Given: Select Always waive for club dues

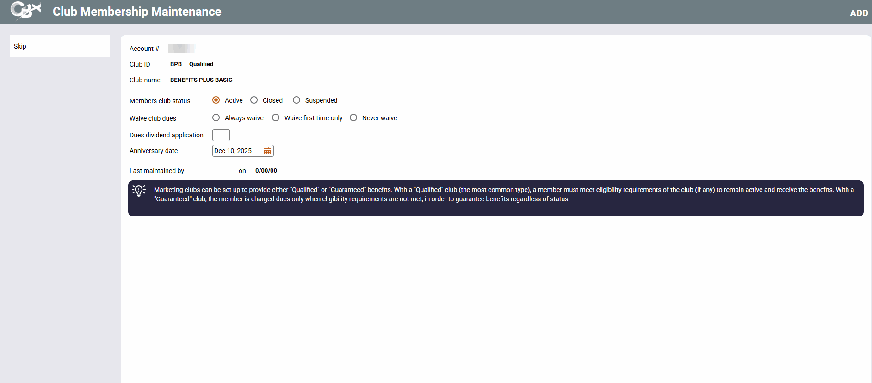Looking at the screenshot, I should [216, 118].
